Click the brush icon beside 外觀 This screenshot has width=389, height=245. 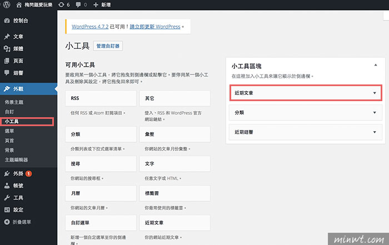7,89
